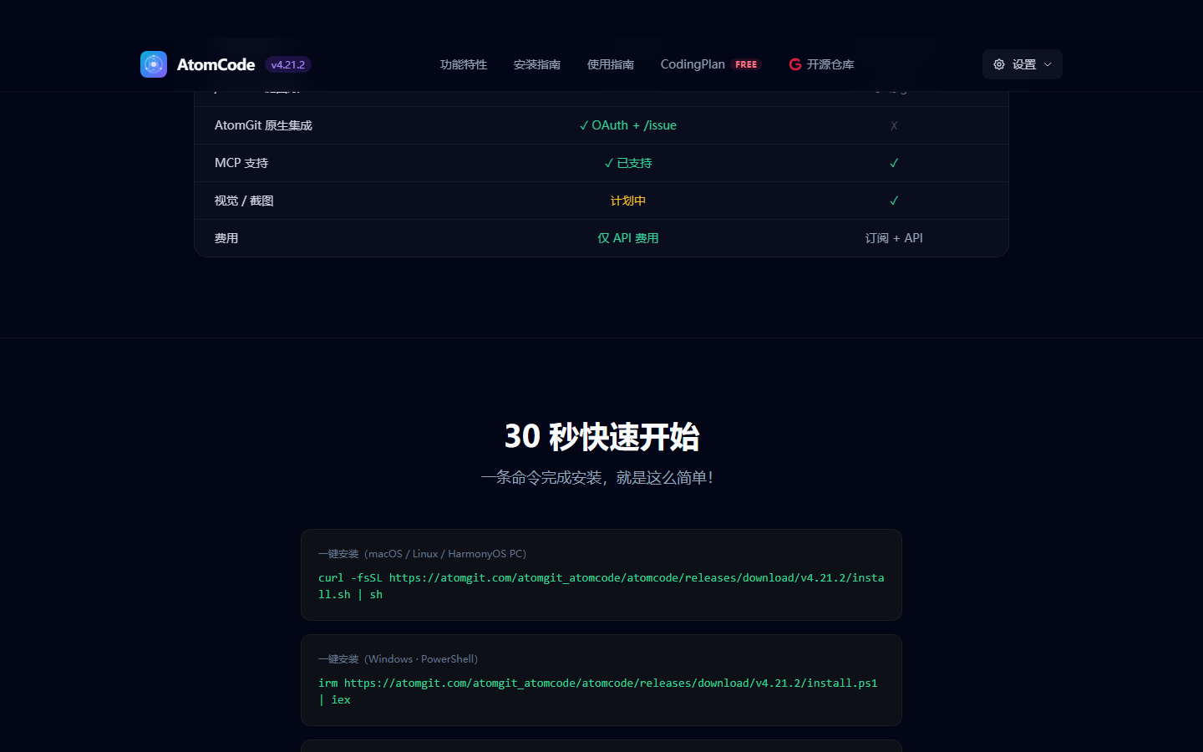Open the 安装指南 nav item
This screenshot has height=752, width=1203.
[x=537, y=64]
